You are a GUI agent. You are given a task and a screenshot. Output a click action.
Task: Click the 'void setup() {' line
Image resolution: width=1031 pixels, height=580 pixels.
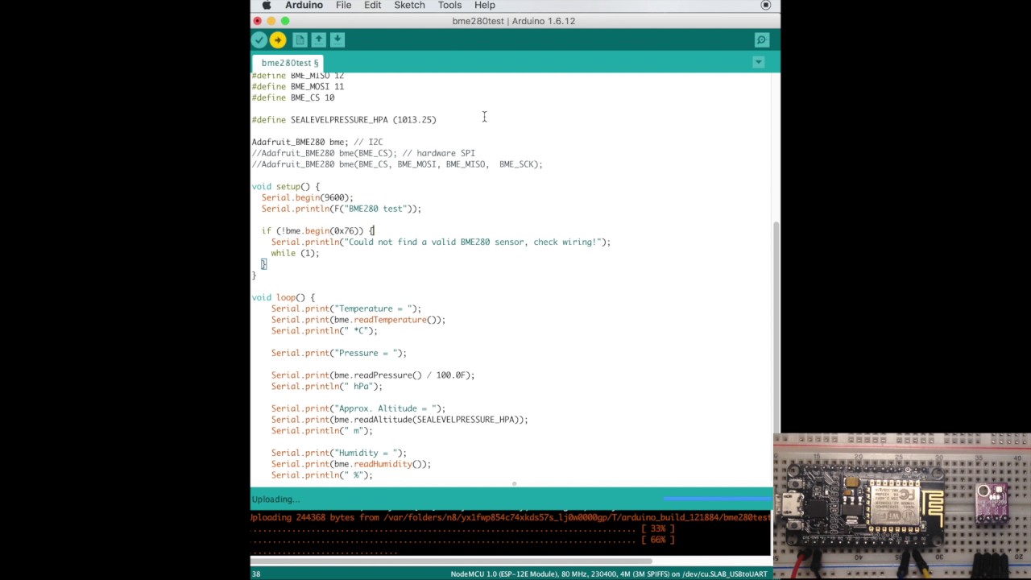285,187
